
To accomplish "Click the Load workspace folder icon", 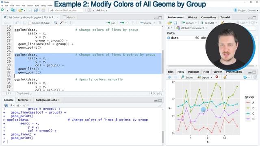I will point(170,23).
